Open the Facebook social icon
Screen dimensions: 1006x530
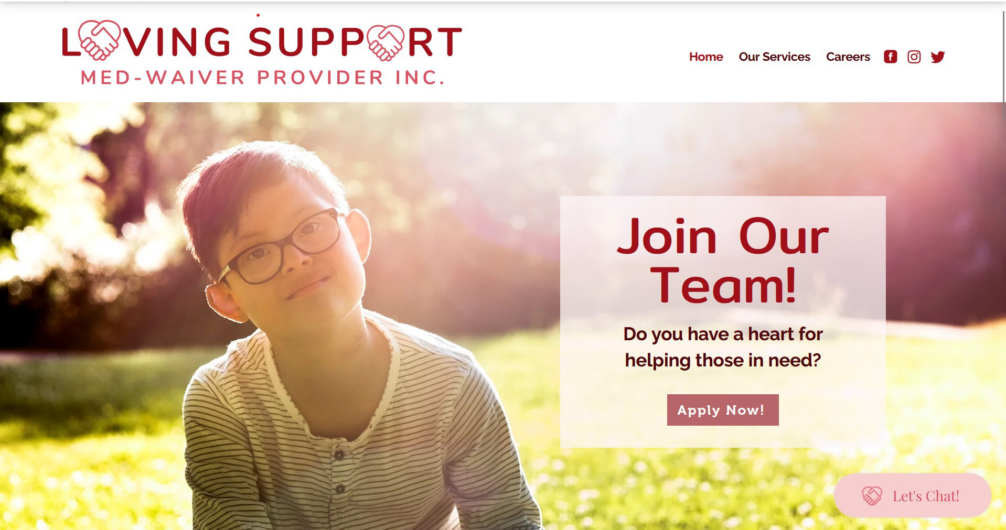pyautogui.click(x=890, y=57)
